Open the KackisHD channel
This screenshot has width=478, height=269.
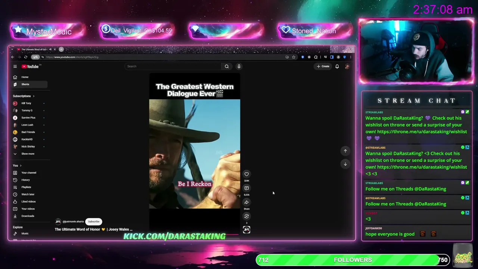pyautogui.click(x=29, y=139)
